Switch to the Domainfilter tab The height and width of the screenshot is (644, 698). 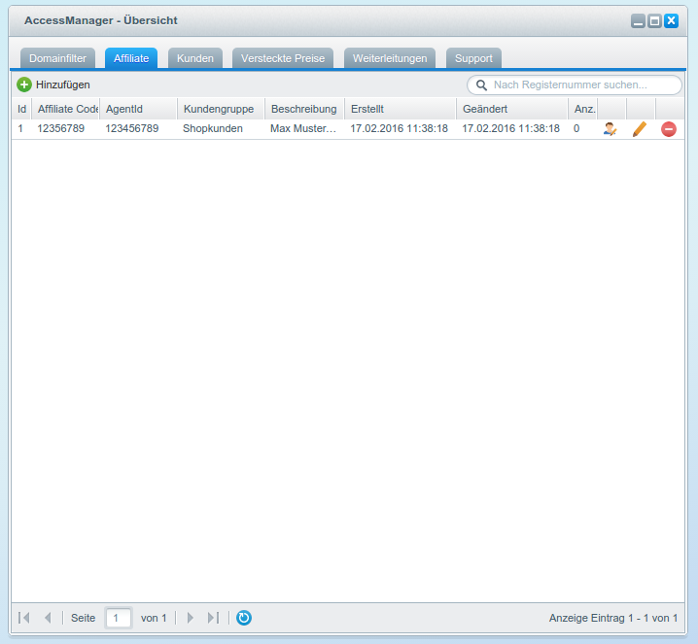click(57, 58)
